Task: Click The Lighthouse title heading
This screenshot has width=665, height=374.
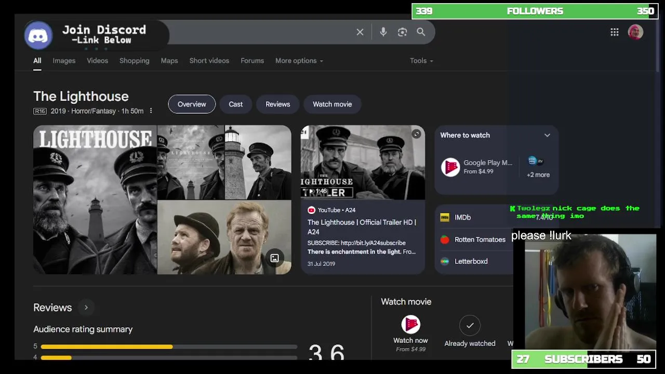Action: click(x=81, y=96)
